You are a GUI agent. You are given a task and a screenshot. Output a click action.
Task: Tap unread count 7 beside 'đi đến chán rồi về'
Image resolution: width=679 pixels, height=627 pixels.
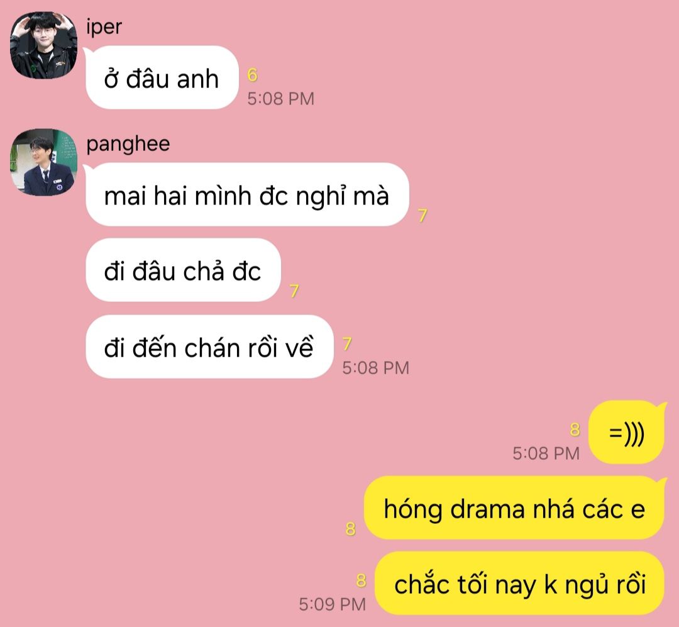(347, 343)
